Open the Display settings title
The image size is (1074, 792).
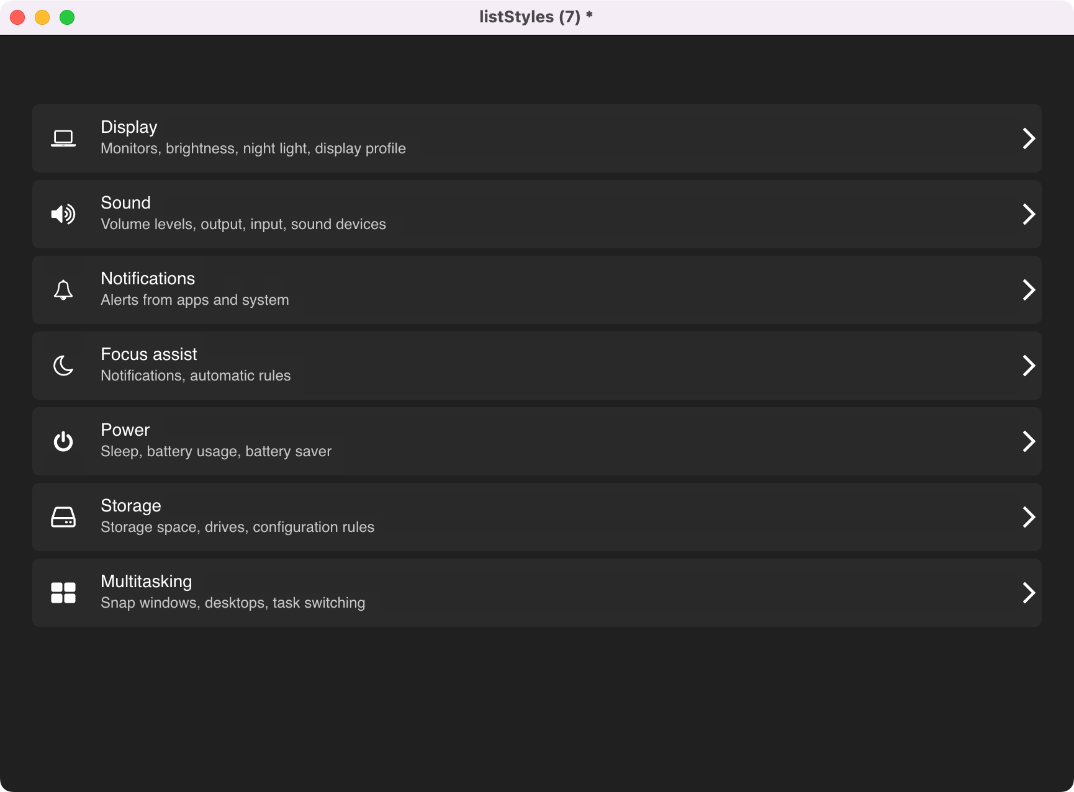[129, 127]
